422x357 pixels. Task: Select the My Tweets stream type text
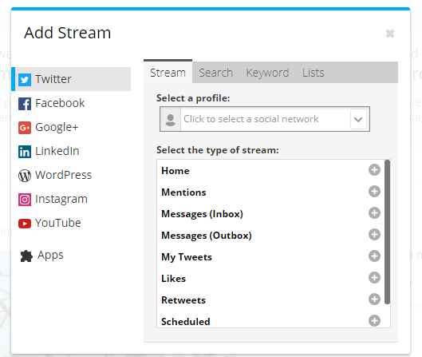pyautogui.click(x=187, y=257)
